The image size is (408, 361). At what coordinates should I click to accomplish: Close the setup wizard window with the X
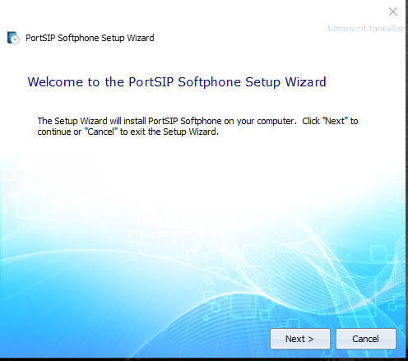tap(393, 12)
